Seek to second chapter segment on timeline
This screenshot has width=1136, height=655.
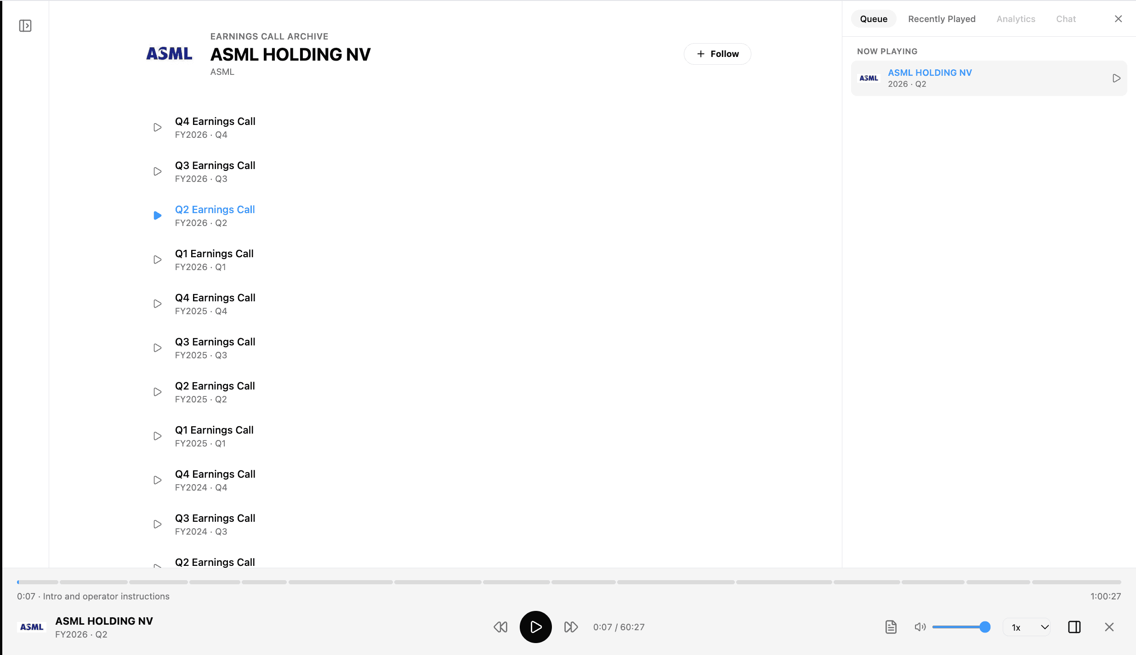93,582
